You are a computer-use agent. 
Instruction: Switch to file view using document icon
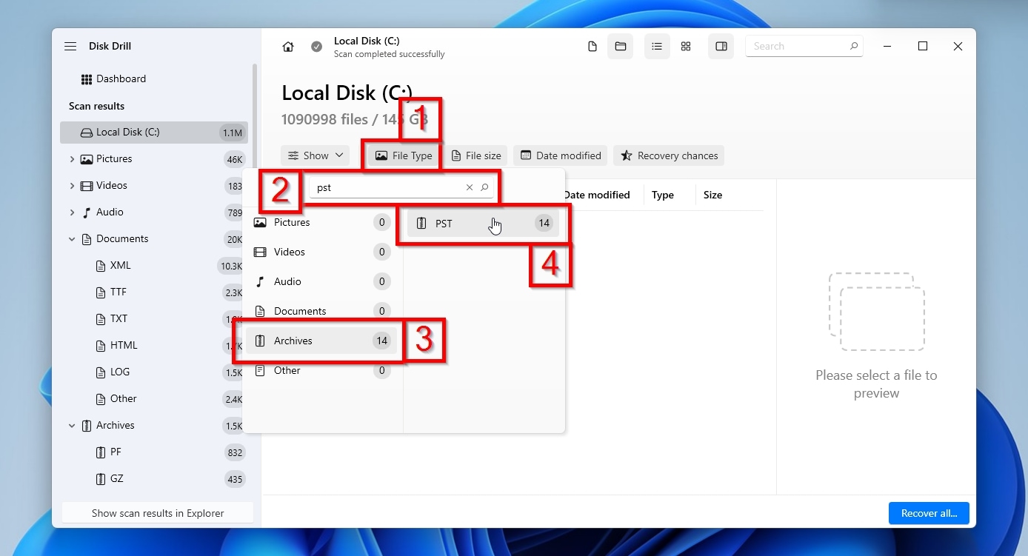592,47
